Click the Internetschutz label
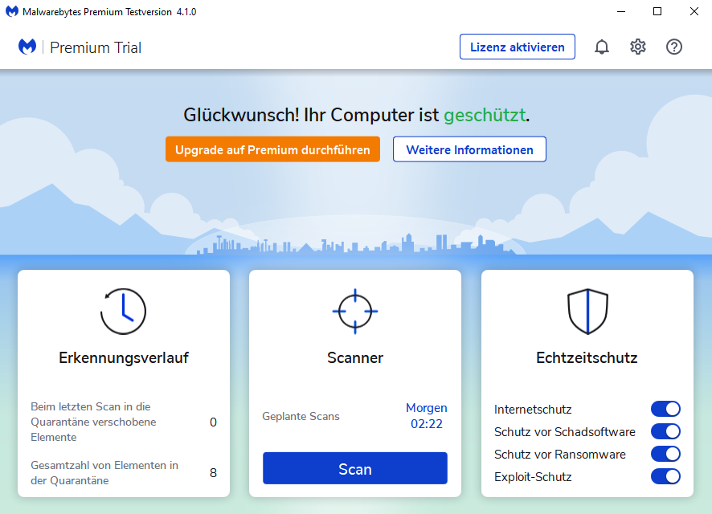The image size is (712, 514). 533,410
